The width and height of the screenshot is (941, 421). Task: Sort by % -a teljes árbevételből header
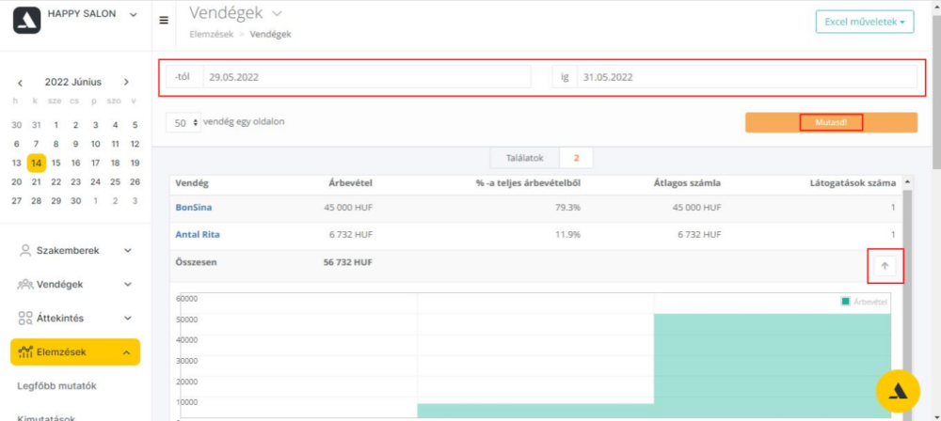(528, 183)
